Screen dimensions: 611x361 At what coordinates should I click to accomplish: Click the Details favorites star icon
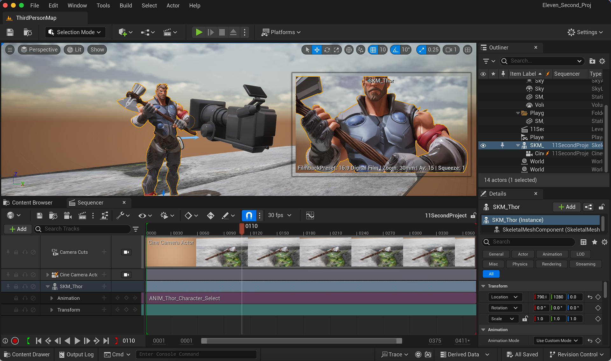[594, 242]
